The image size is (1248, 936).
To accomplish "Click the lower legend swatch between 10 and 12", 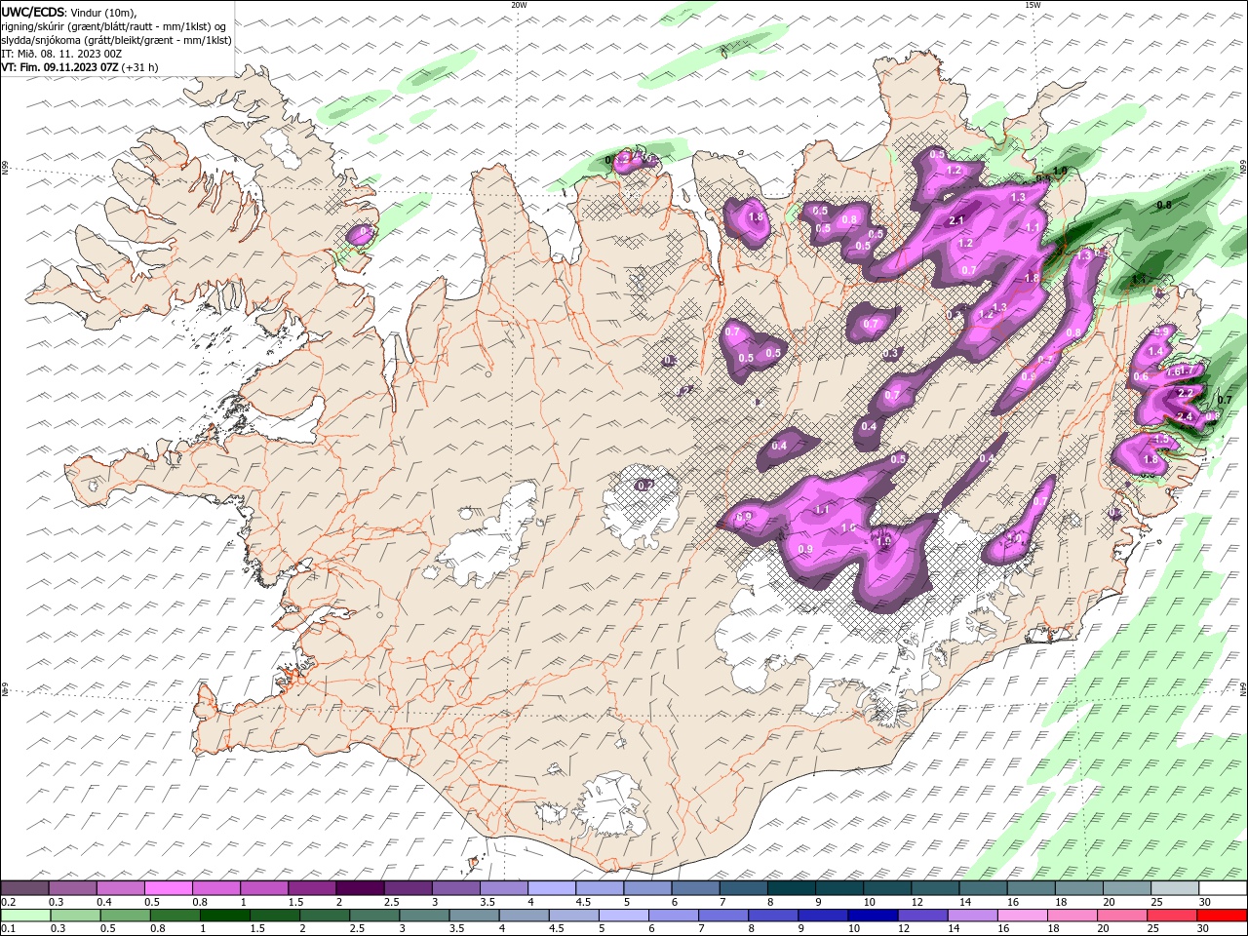I will (x=874, y=916).
